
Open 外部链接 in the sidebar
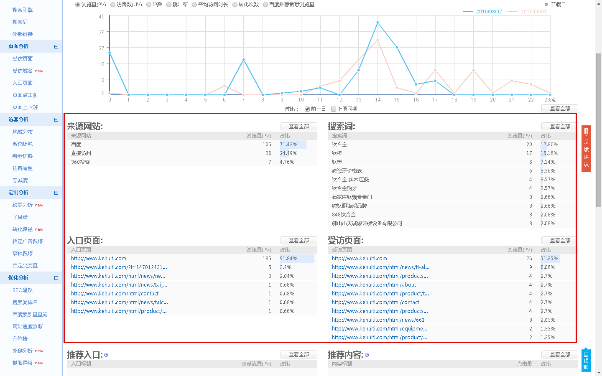pyautogui.click(x=23, y=34)
